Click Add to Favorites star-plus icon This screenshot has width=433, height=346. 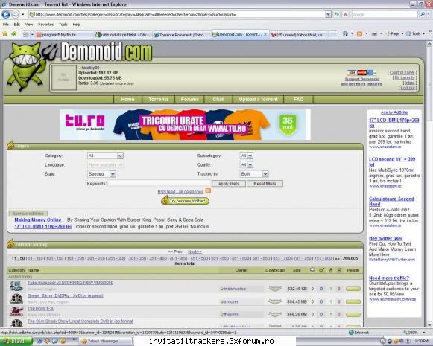pos(14,33)
